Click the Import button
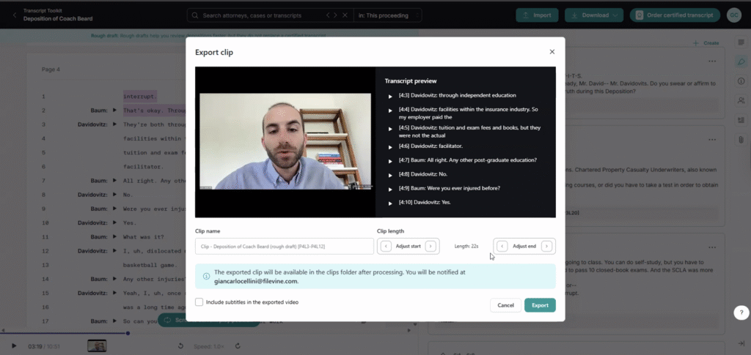Image resolution: width=751 pixels, height=355 pixels. pyautogui.click(x=537, y=15)
